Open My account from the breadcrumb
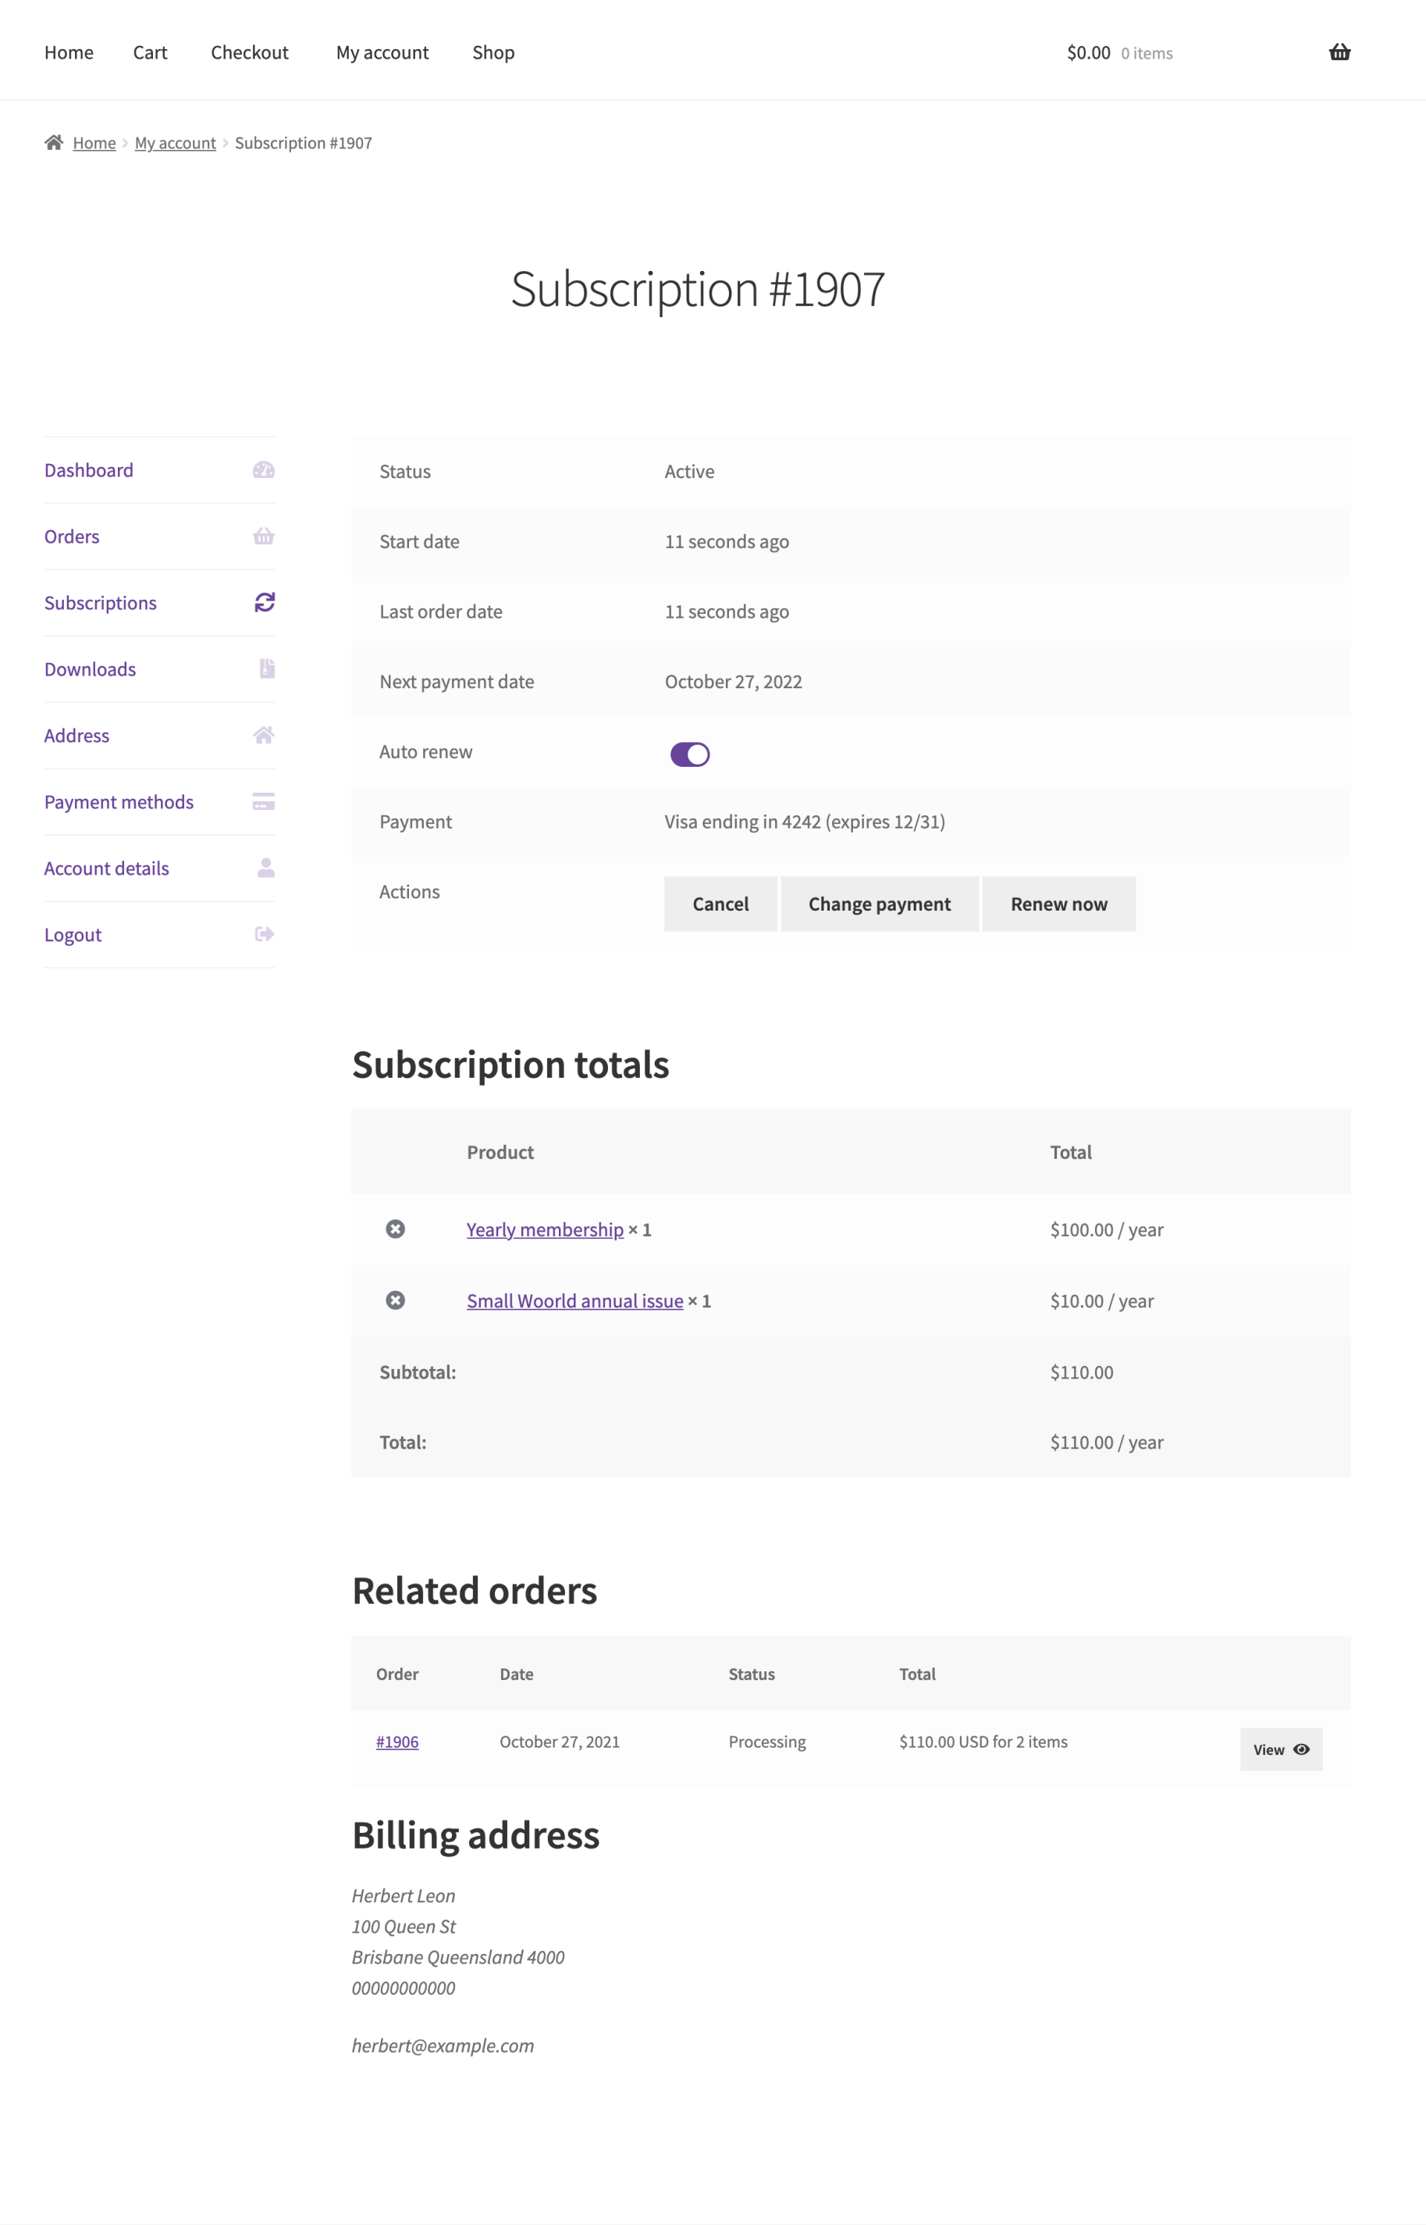Image resolution: width=1426 pixels, height=2225 pixels. tap(175, 141)
